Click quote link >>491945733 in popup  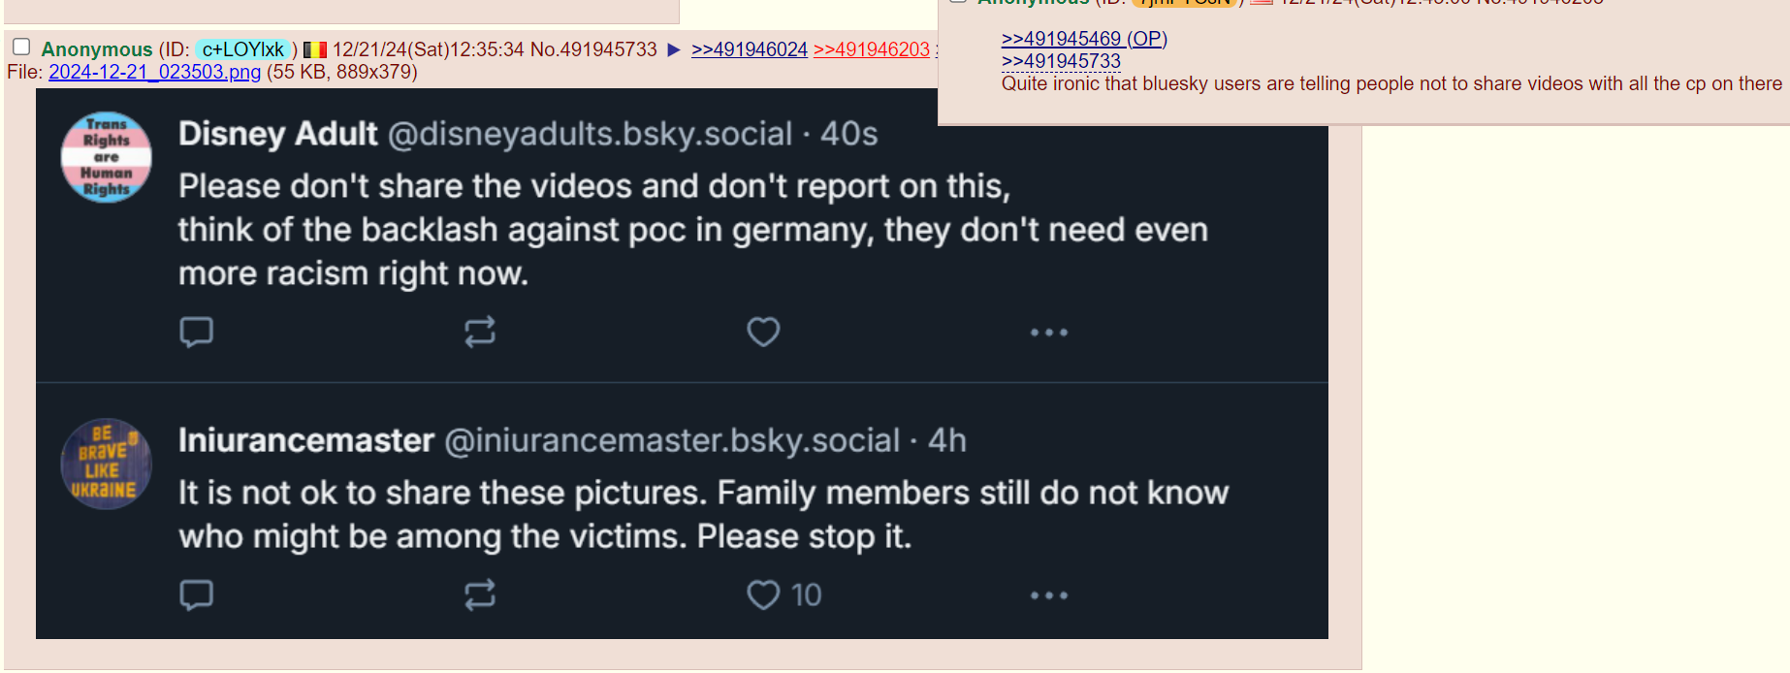point(1061,61)
